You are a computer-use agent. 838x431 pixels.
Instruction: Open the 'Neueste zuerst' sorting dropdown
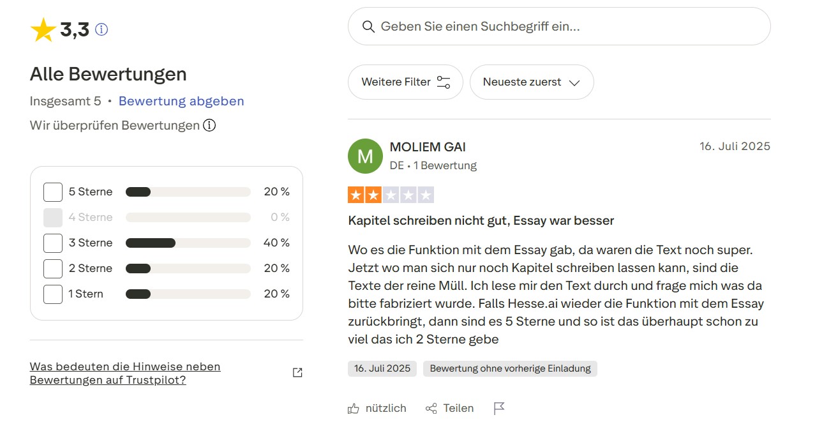(532, 82)
